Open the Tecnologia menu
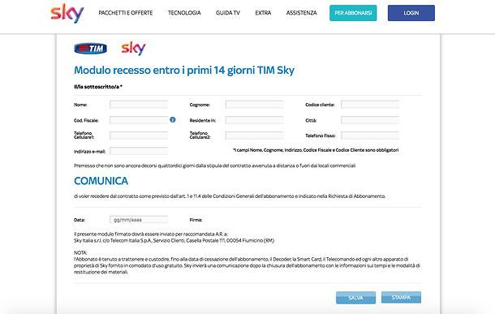The image size is (495, 314). (x=184, y=13)
